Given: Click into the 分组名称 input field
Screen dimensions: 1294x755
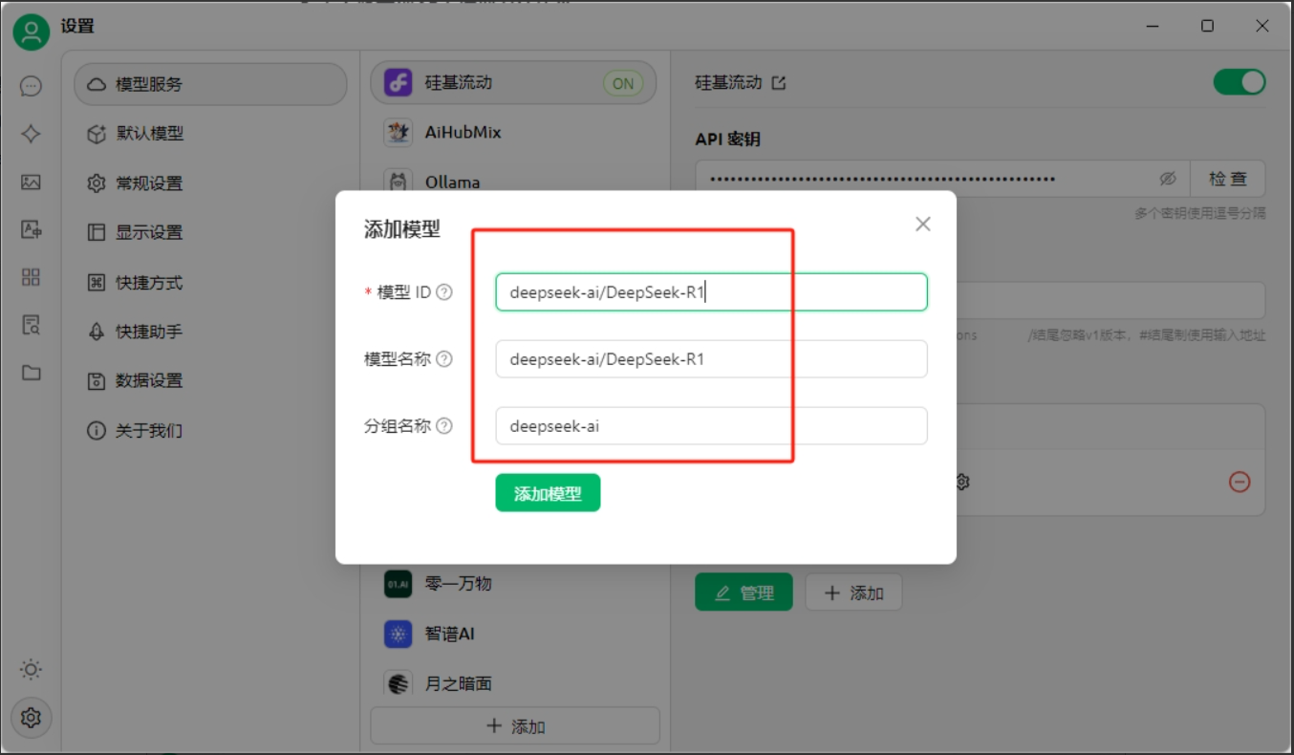Looking at the screenshot, I should (x=711, y=426).
